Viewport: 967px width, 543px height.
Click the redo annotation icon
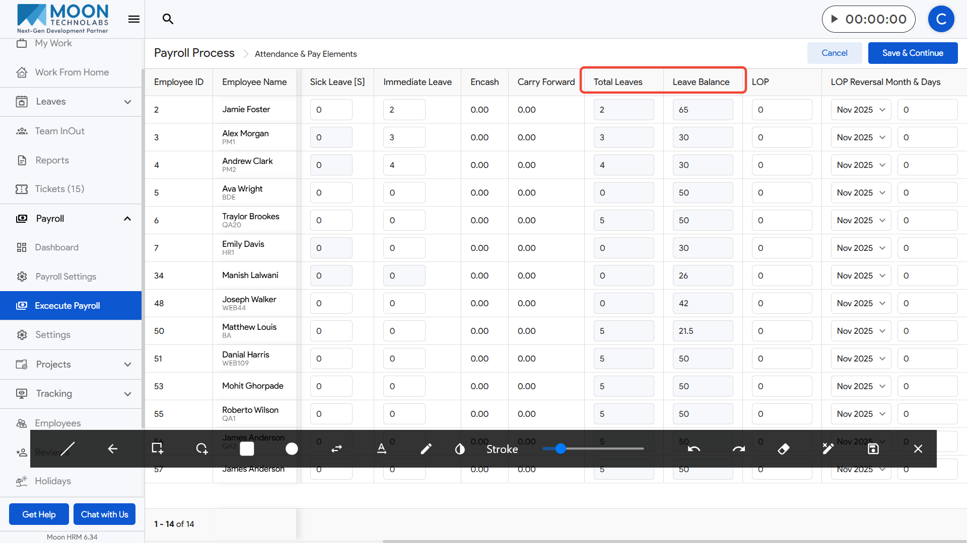pos(738,448)
